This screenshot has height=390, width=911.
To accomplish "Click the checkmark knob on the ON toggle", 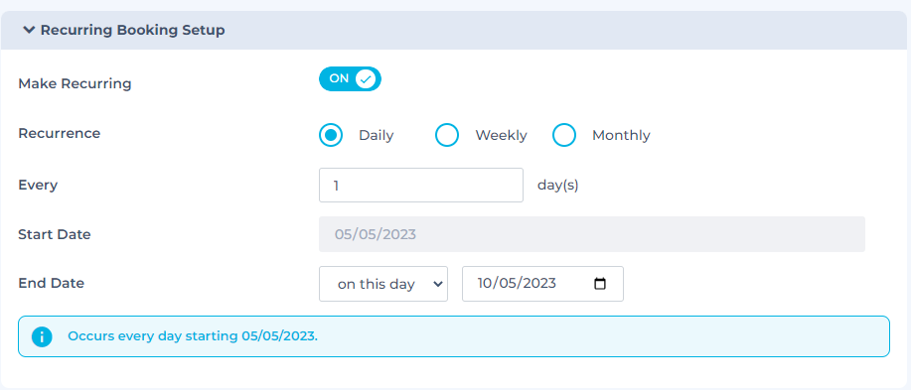I will pos(366,79).
